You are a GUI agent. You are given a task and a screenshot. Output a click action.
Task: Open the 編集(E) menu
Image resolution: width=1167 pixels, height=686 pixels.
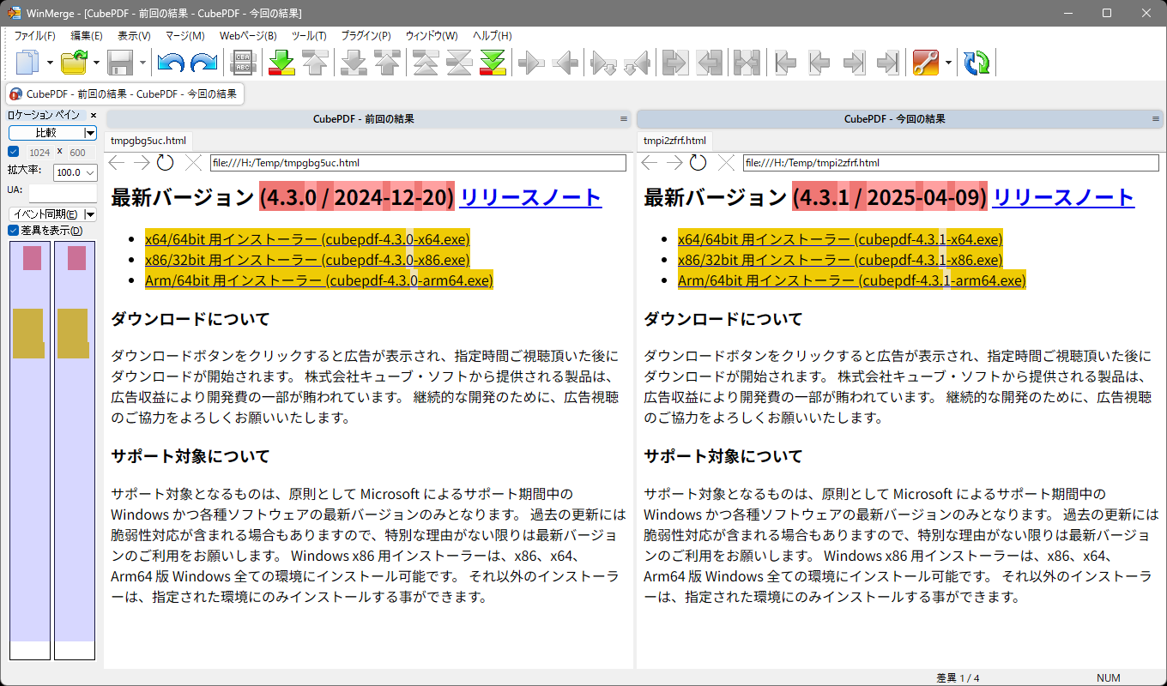pyautogui.click(x=87, y=36)
